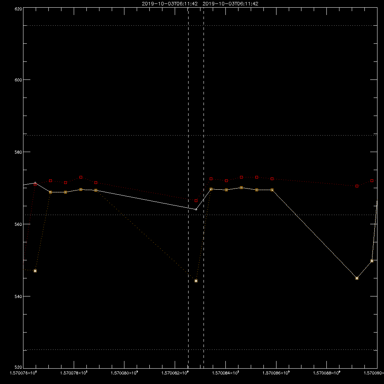Click the y-axis label 600
Image resolution: width=384 pixels, height=384 pixels.
[18, 80]
